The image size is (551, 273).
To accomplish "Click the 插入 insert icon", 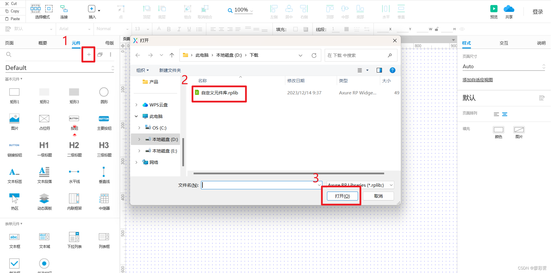I will (91, 9).
